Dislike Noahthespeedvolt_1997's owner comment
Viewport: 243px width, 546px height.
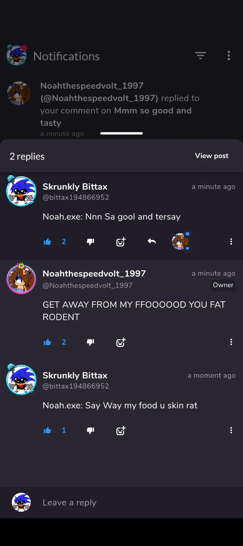[91, 342]
